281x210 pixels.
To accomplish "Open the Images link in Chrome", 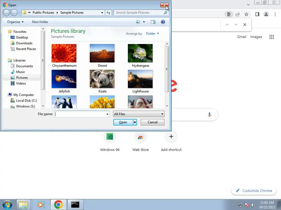I will pos(256,37).
